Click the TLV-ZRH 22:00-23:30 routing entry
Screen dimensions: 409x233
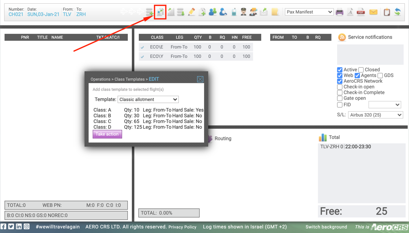346,147
